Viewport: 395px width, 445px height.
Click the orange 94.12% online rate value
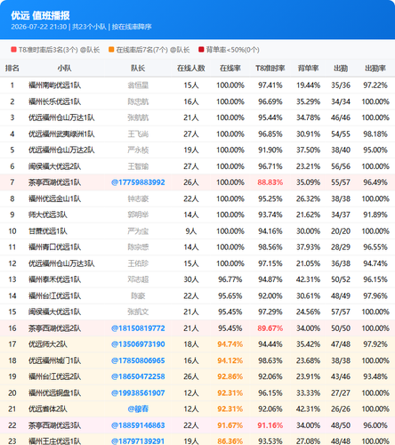[230, 360]
